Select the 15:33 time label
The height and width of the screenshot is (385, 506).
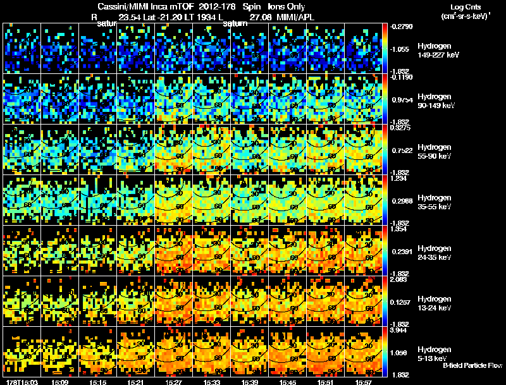tap(212, 382)
